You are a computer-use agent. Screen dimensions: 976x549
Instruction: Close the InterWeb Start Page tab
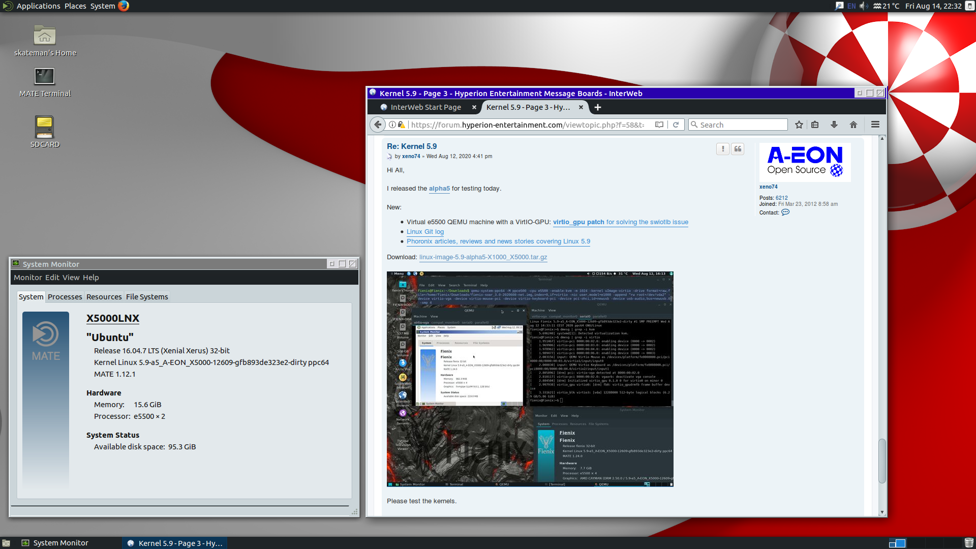474,107
